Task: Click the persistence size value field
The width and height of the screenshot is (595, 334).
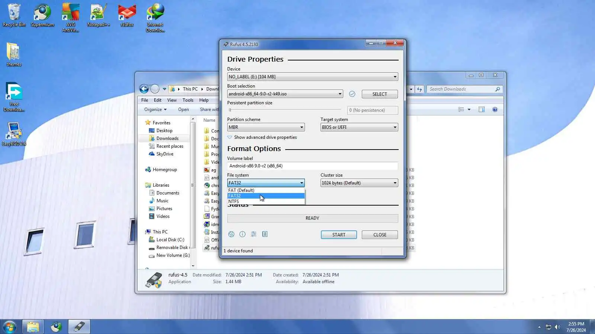Action: point(373,110)
